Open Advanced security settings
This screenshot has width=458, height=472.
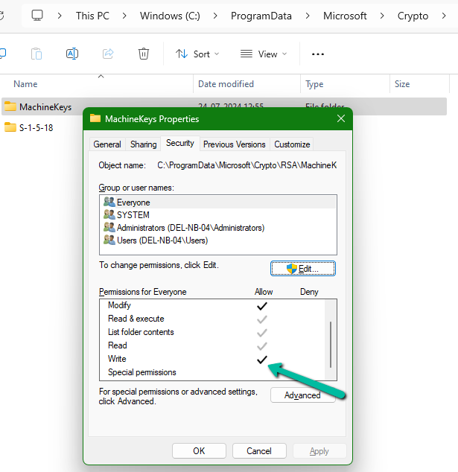(x=303, y=395)
